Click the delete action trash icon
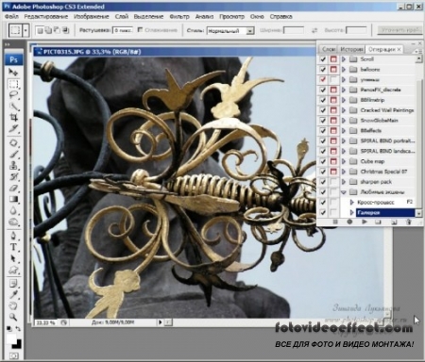425x362 pixels. click(408, 222)
